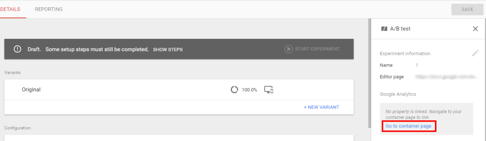Click the Configuration section heading

(17, 128)
